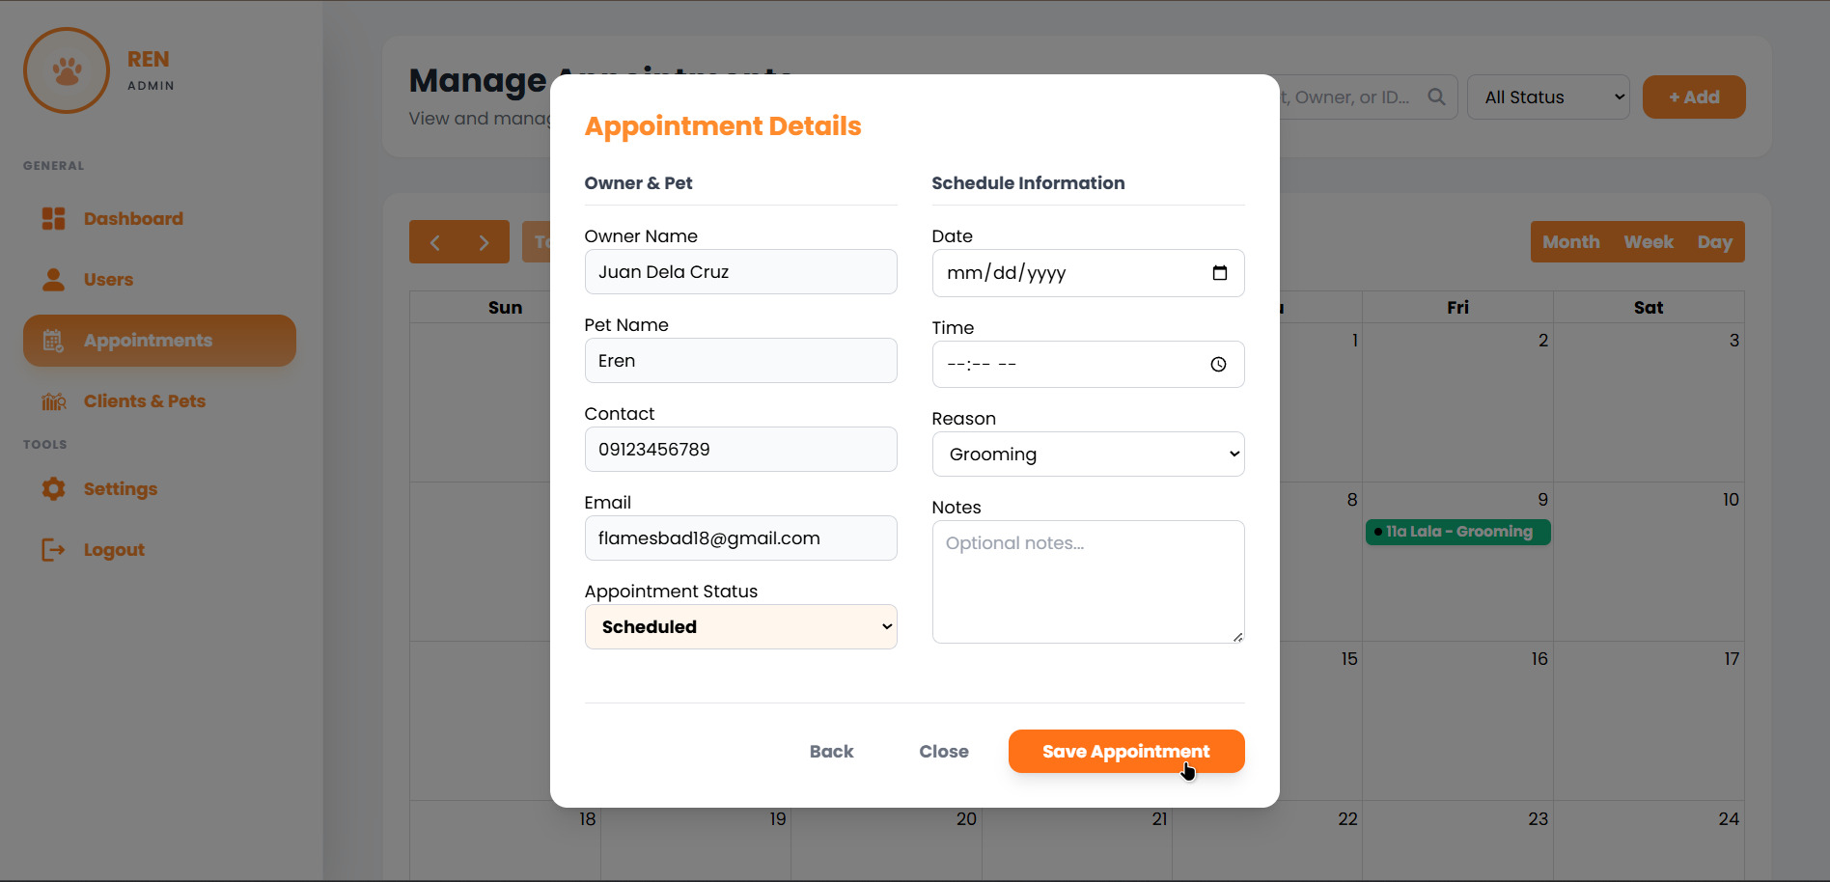Screen dimensions: 1830x882
Task: Click the Back button
Action: point(831,752)
